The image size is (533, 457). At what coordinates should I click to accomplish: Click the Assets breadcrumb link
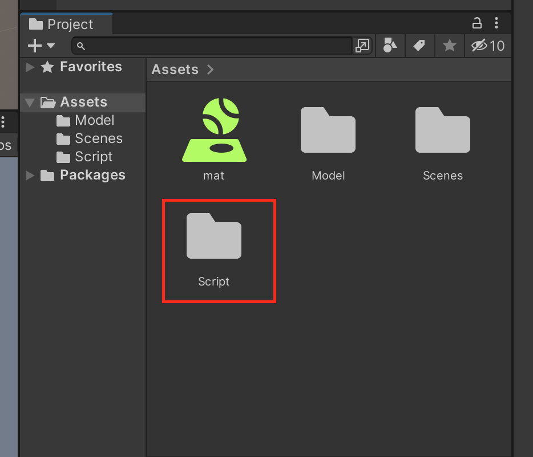click(175, 70)
